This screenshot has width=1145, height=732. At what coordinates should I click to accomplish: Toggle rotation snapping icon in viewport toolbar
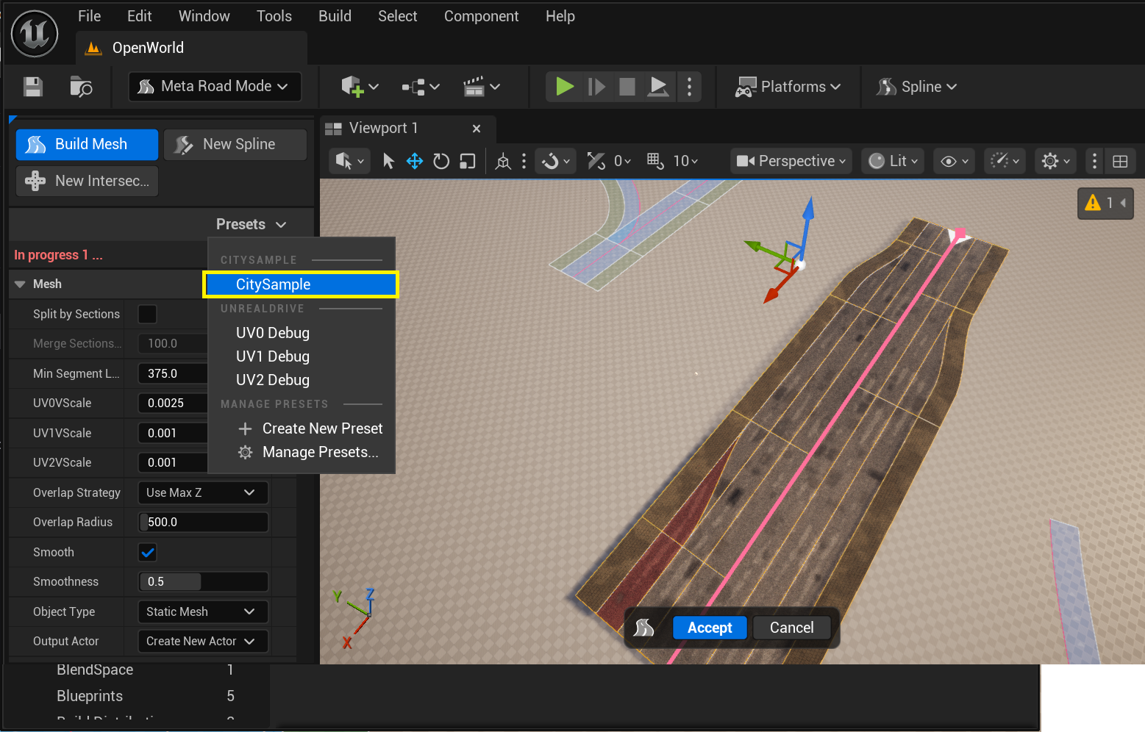coord(596,161)
